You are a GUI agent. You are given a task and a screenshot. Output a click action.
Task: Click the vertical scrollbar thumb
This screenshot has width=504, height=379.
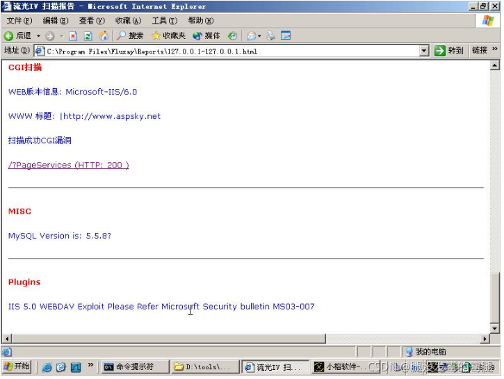tap(495, 298)
